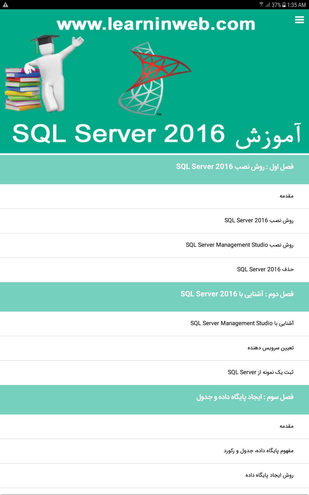This screenshot has width=309, height=495.
Task: Tap the SQL Server logo graphic
Action: pos(154,79)
